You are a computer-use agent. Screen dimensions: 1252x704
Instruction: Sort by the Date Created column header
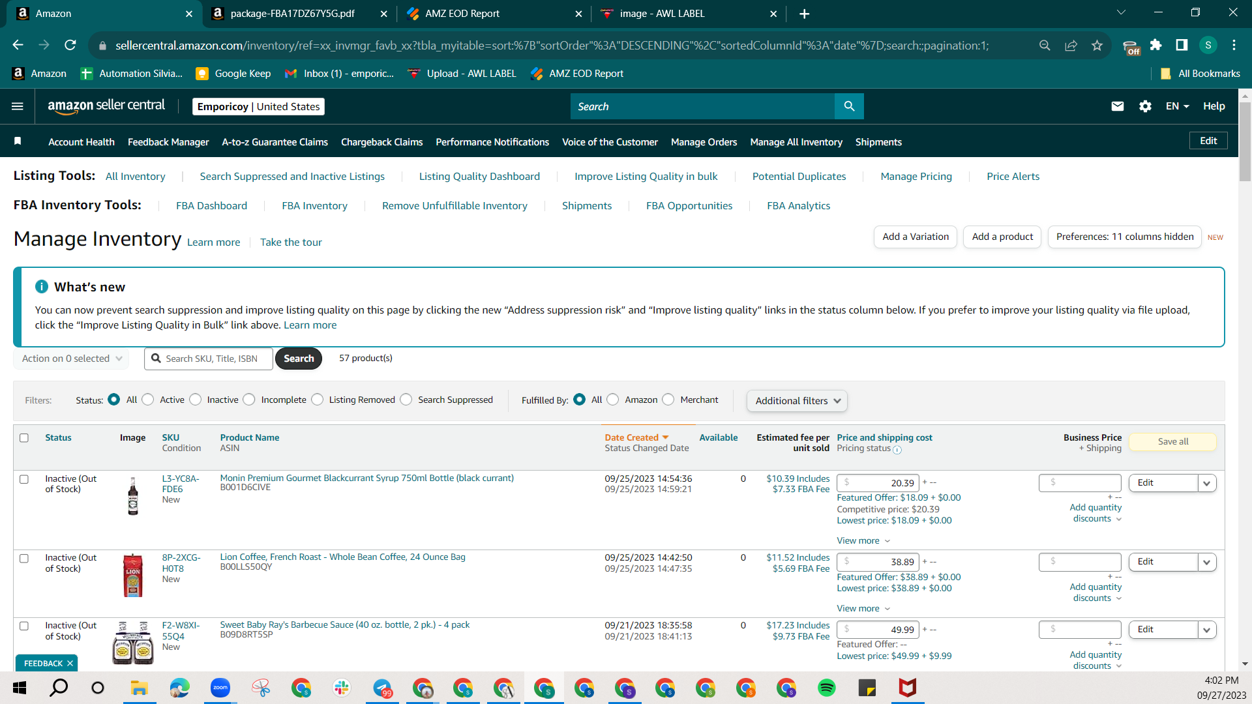click(636, 438)
